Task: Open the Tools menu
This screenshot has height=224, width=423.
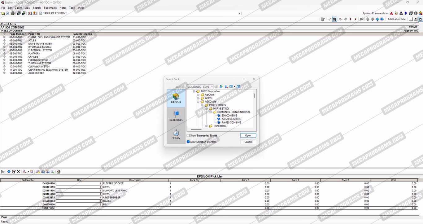Action: (x=72, y=8)
